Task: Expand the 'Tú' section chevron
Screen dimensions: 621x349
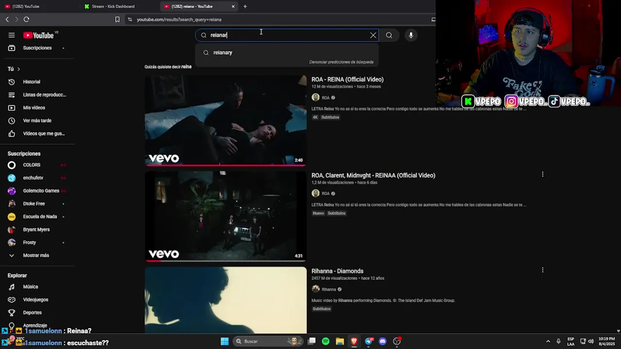Action: [18, 69]
